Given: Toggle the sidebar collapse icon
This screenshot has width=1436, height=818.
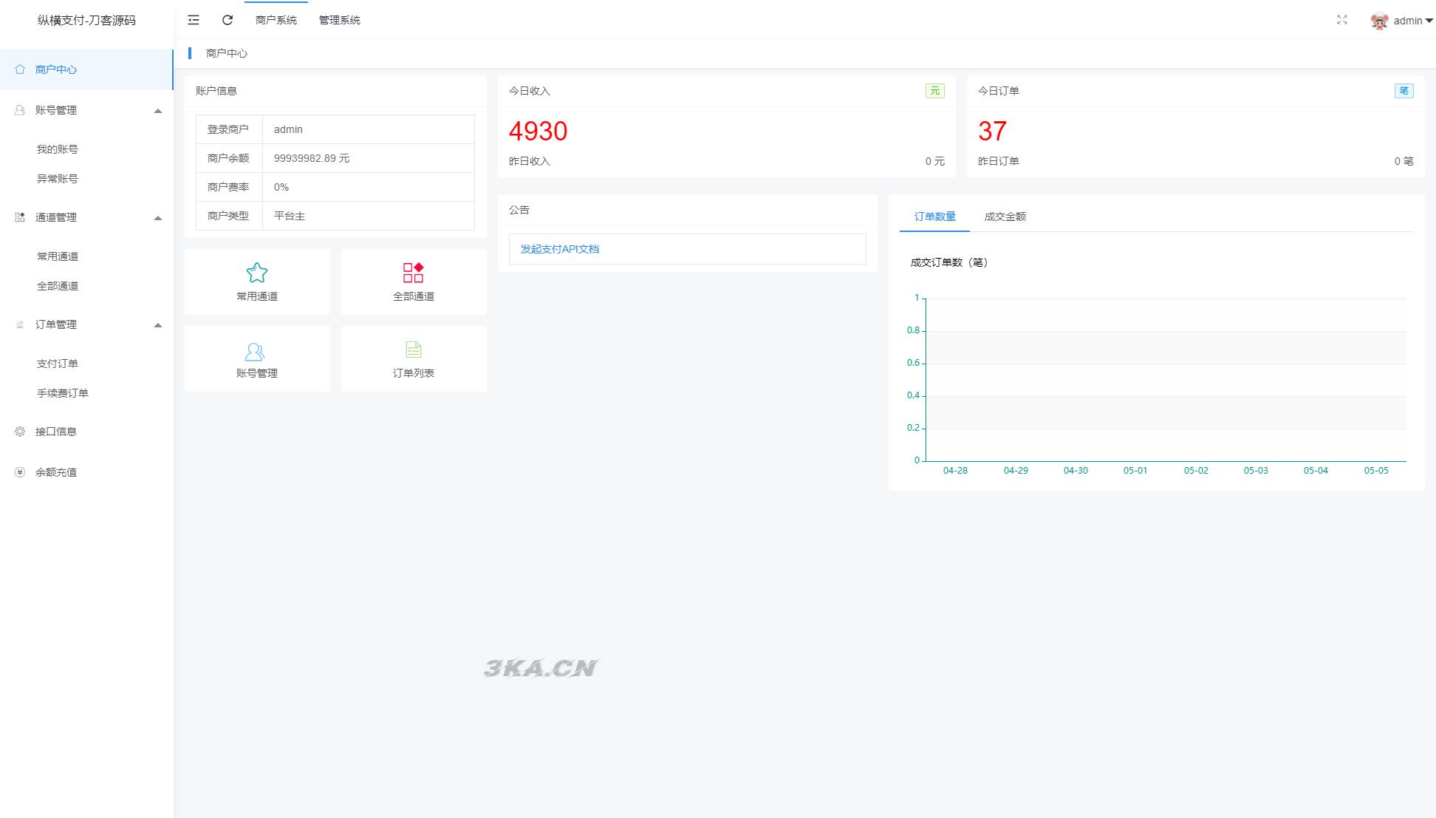Looking at the screenshot, I should tap(194, 20).
